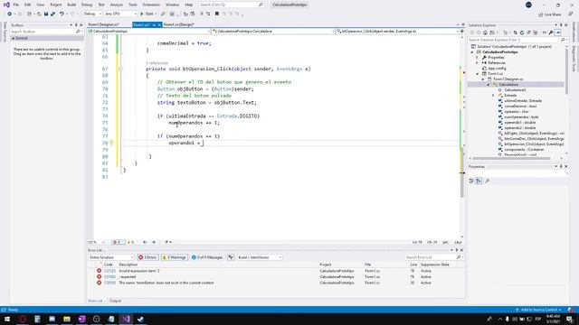
Task: Click the Search Error List input field
Action: 431,257
